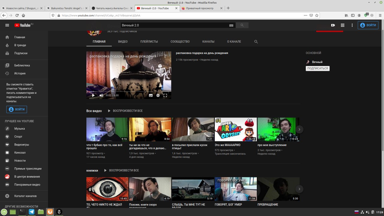
Task: Open the Linux Mint start menu
Action: click(x=4, y=212)
